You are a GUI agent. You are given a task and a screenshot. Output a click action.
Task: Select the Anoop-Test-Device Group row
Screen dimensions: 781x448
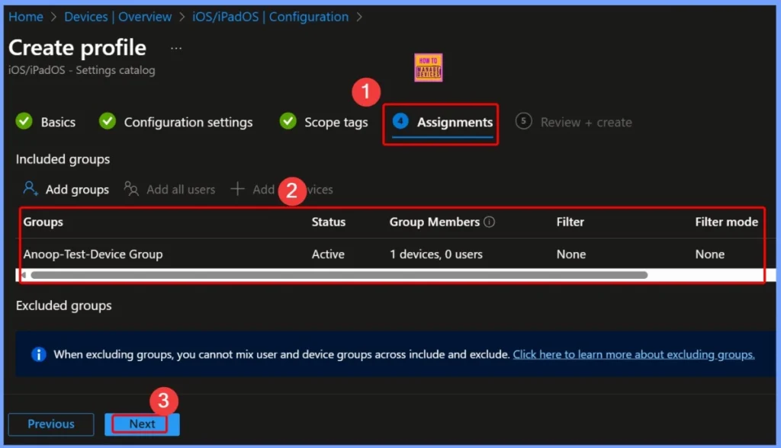(93, 254)
